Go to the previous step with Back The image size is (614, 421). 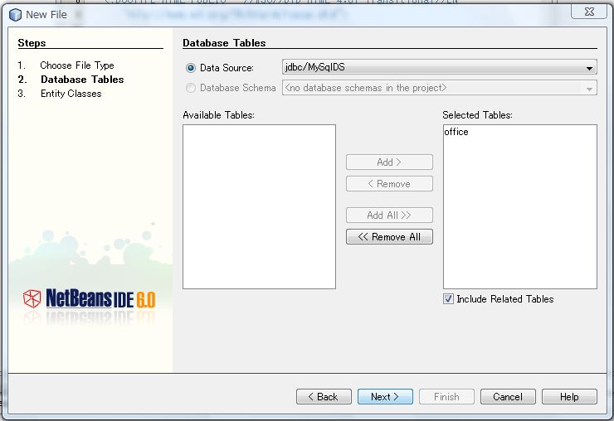coord(324,397)
